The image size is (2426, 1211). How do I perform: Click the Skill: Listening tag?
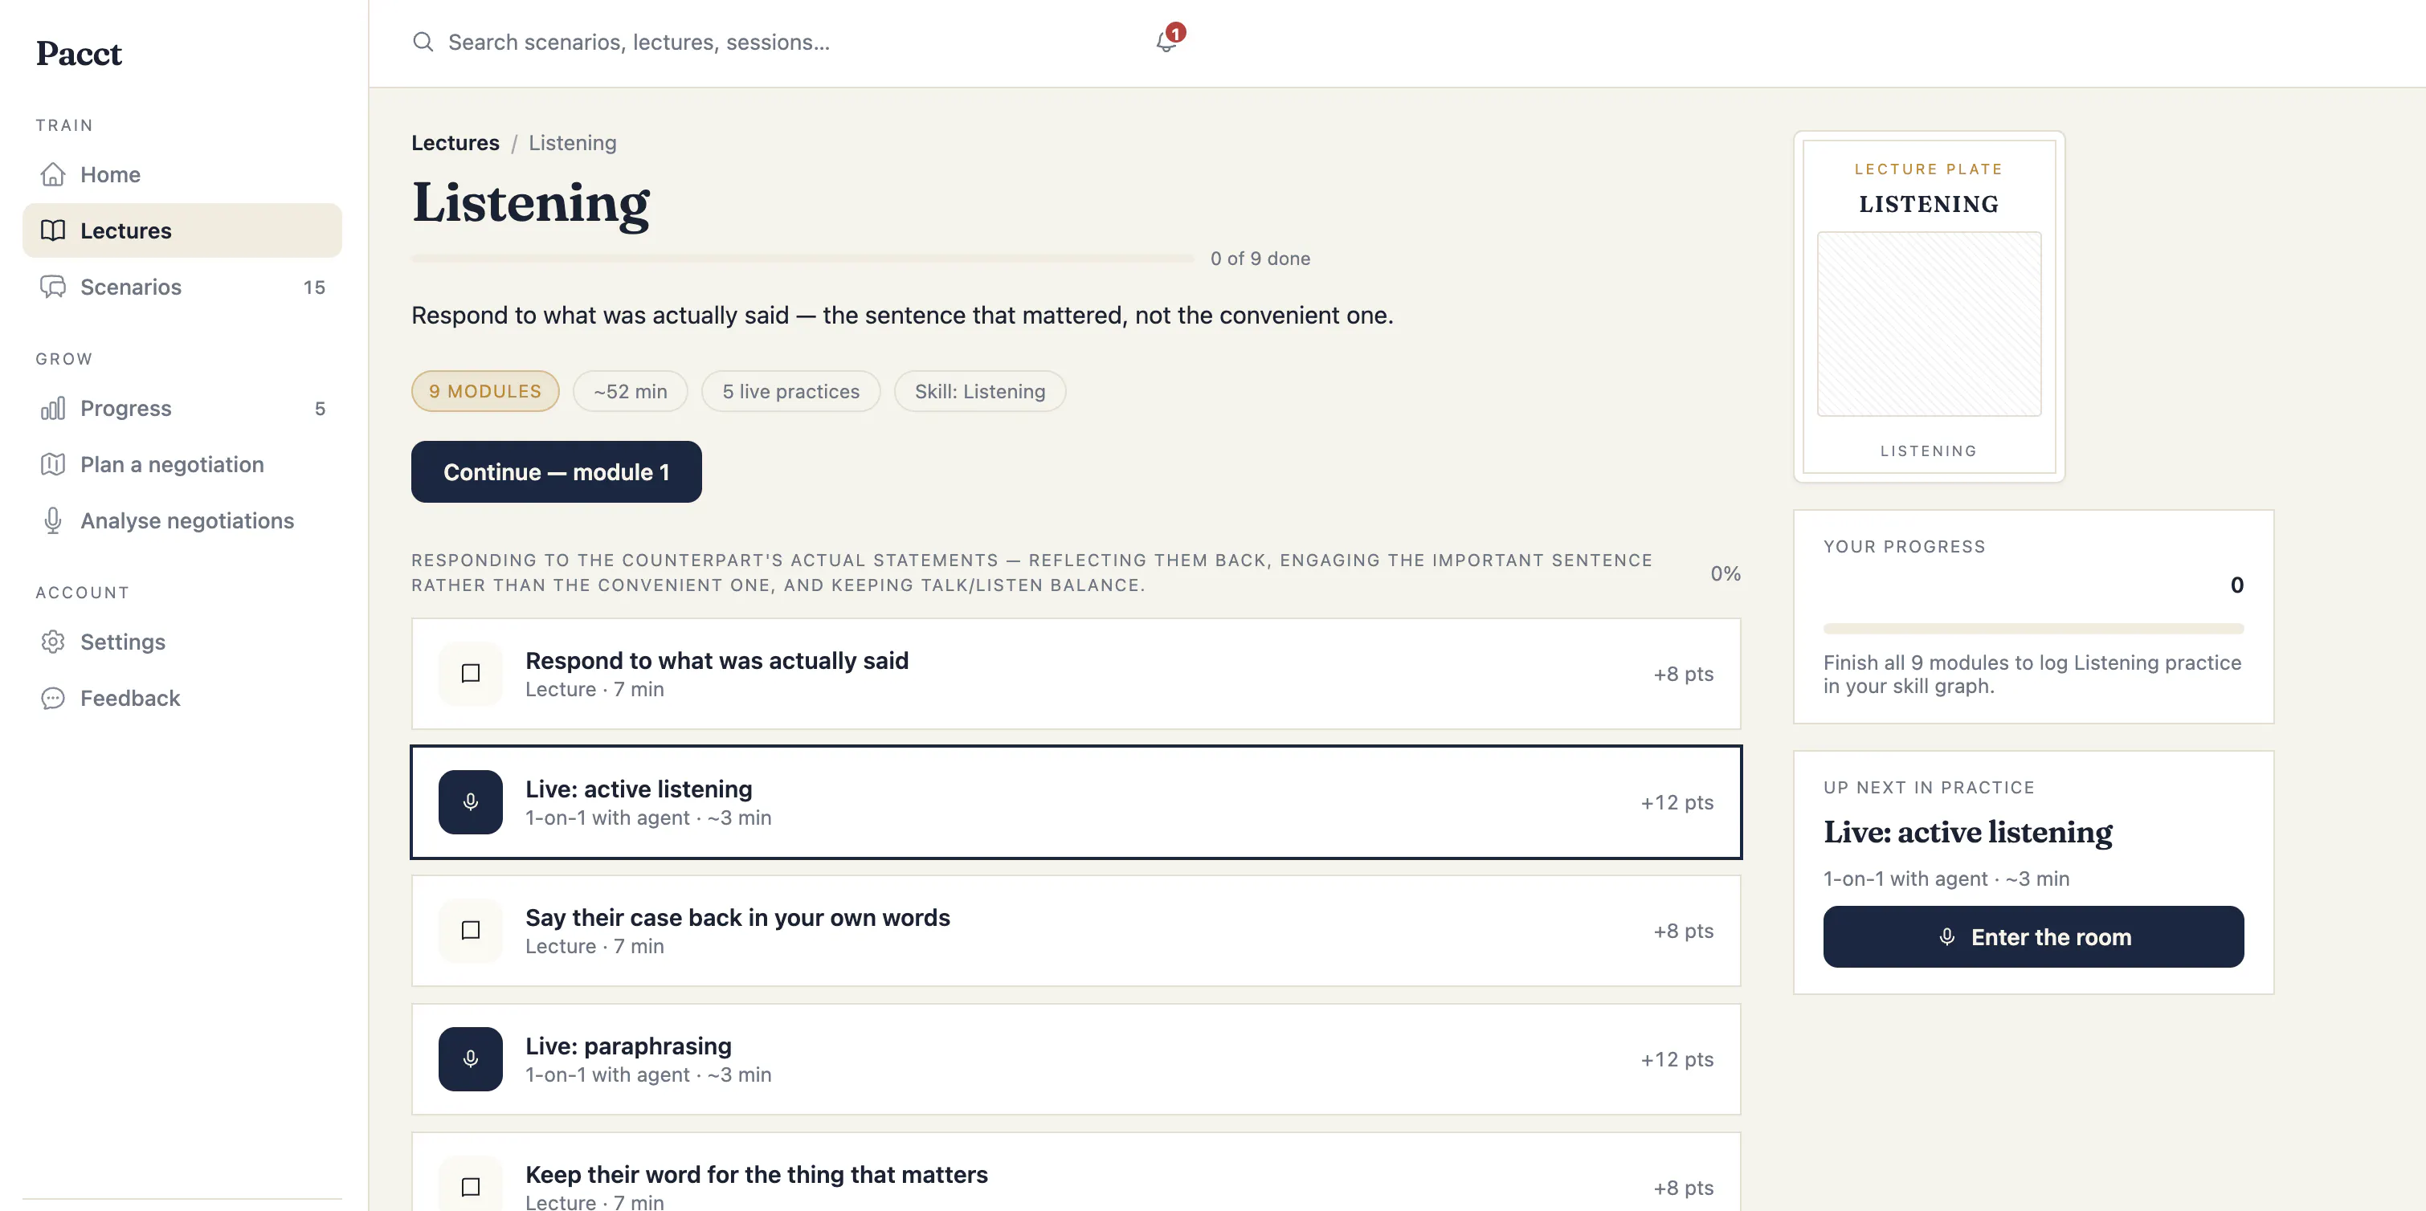[x=979, y=392]
